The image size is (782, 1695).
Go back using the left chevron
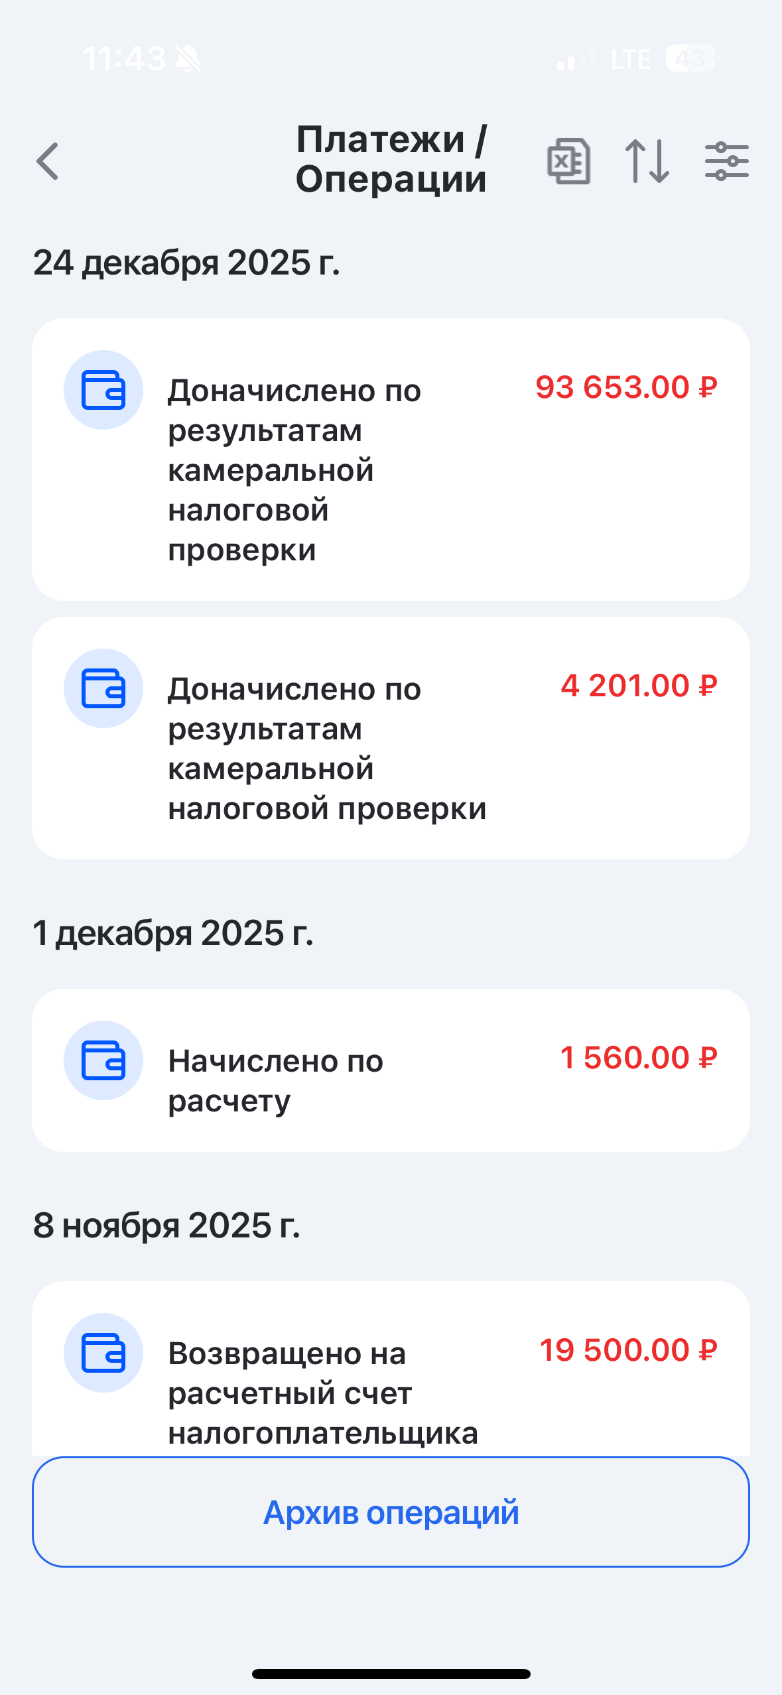(x=48, y=161)
